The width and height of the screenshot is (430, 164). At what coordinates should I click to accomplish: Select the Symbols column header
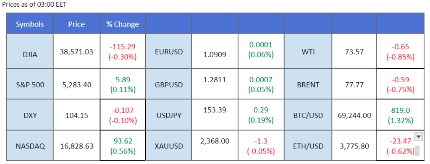pyautogui.click(x=30, y=24)
